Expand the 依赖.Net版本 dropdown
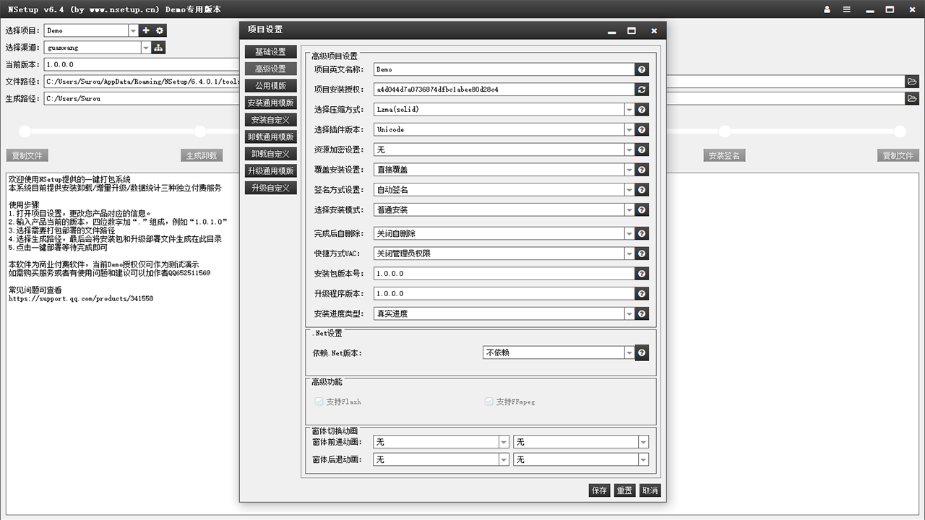925x520 pixels. (628, 352)
